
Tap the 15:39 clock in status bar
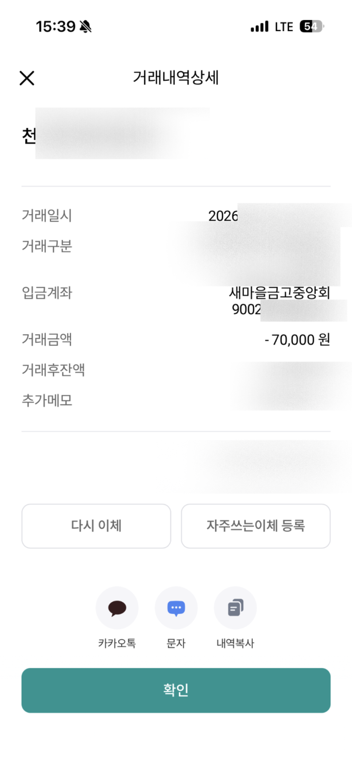click(56, 26)
